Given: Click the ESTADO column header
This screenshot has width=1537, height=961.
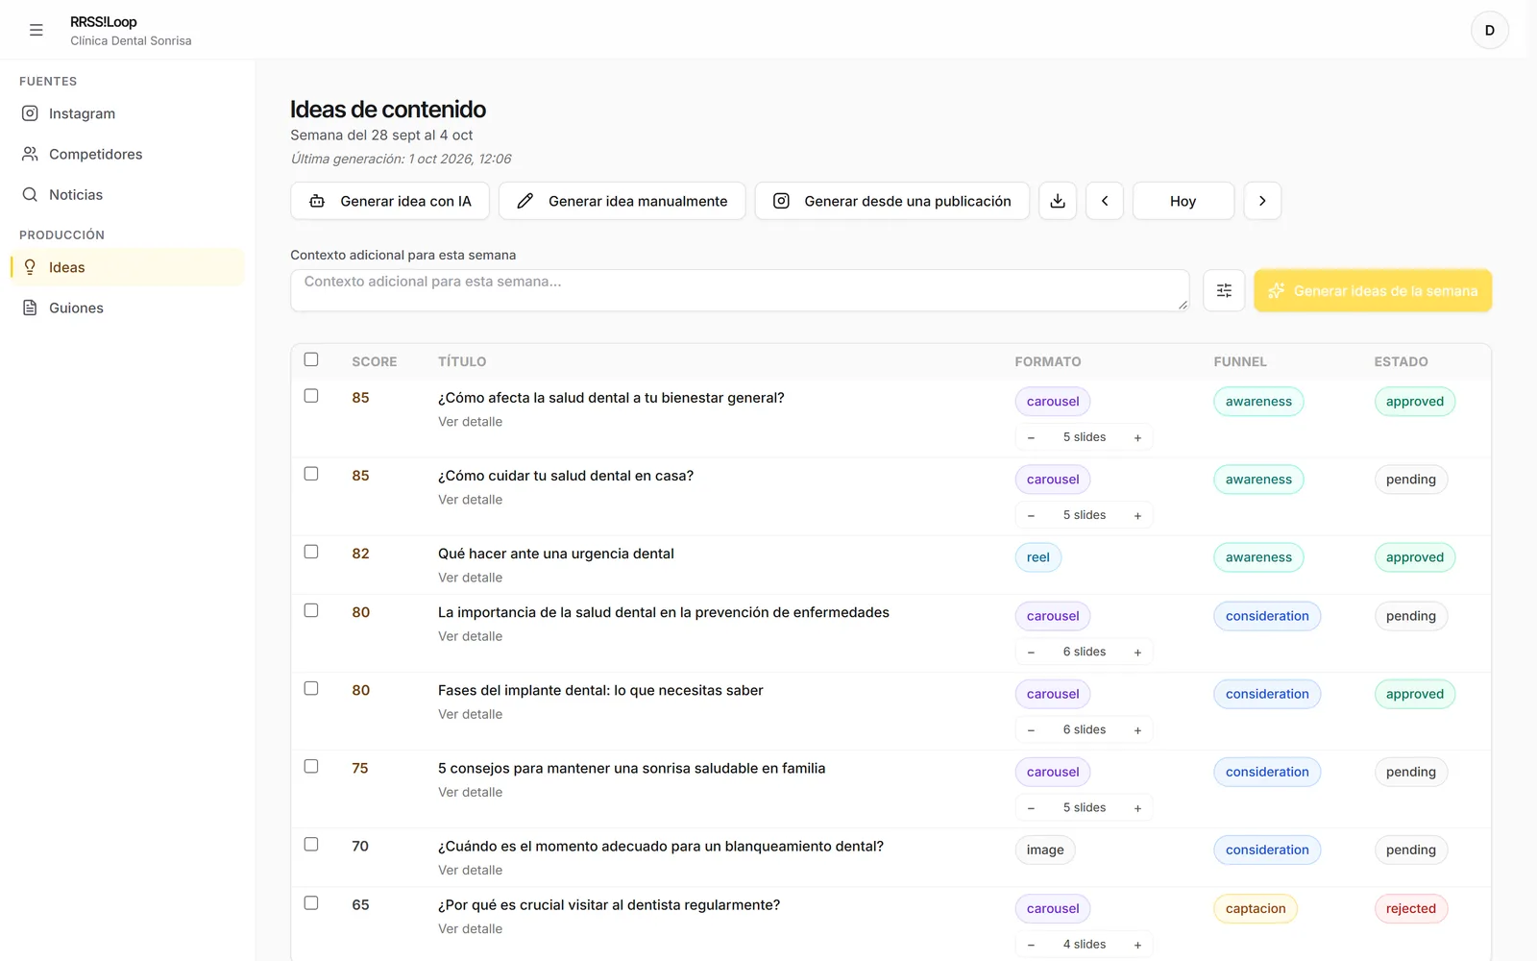Looking at the screenshot, I should 1401,361.
